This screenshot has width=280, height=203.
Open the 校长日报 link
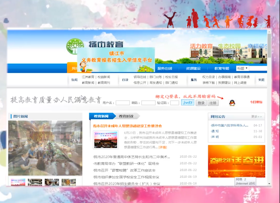click(171, 77)
